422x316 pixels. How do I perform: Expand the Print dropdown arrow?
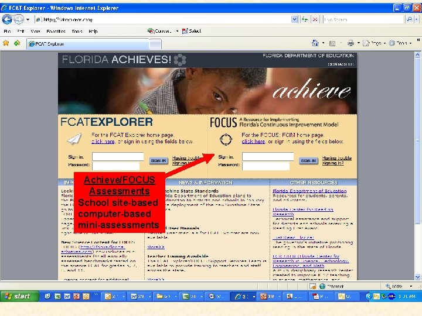coord(359,43)
